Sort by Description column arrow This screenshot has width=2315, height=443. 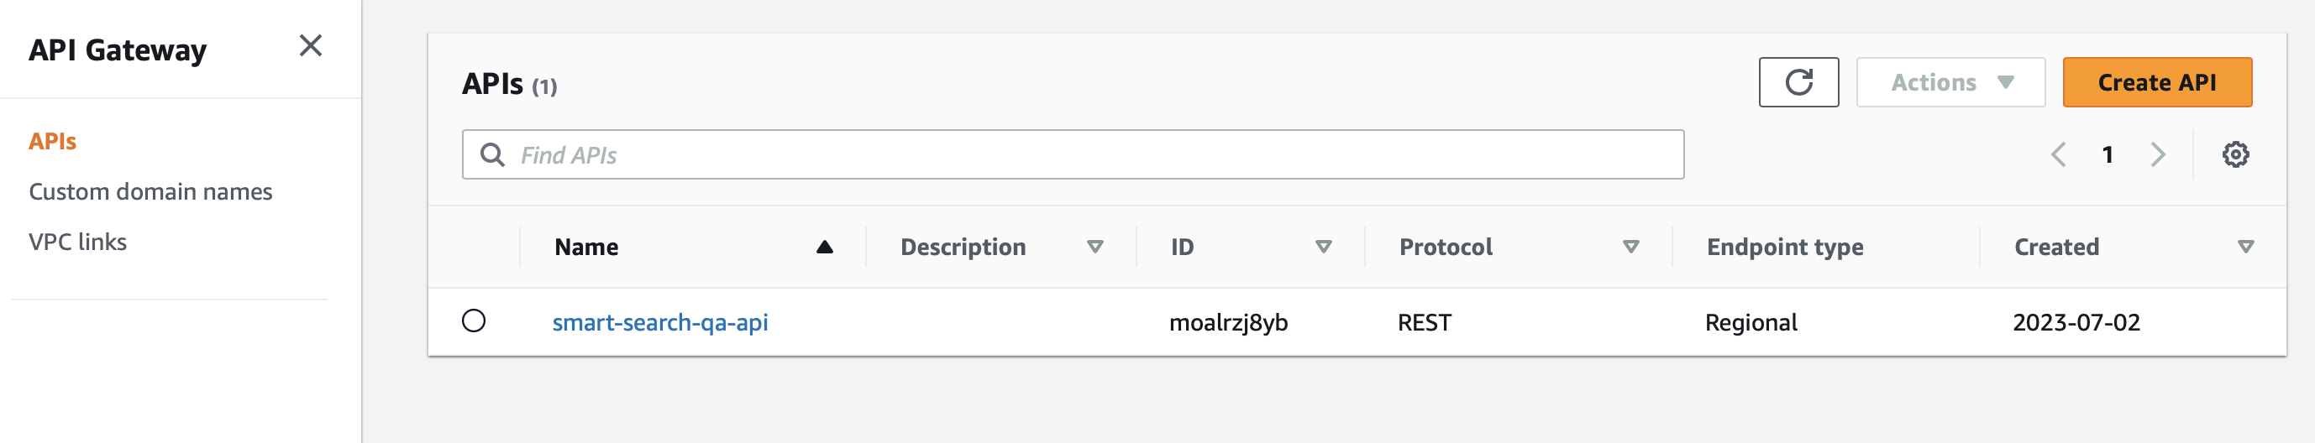point(1095,247)
